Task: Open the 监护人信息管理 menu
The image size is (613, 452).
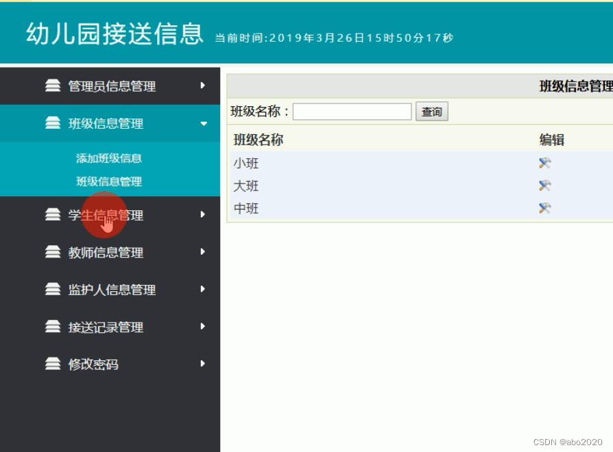Action: coord(110,289)
